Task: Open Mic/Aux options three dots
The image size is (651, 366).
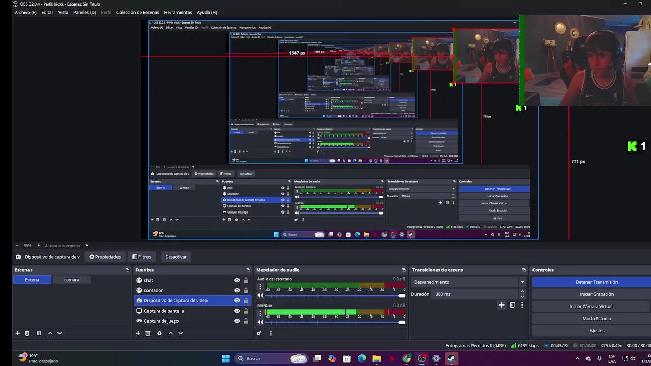Action: tap(260, 313)
